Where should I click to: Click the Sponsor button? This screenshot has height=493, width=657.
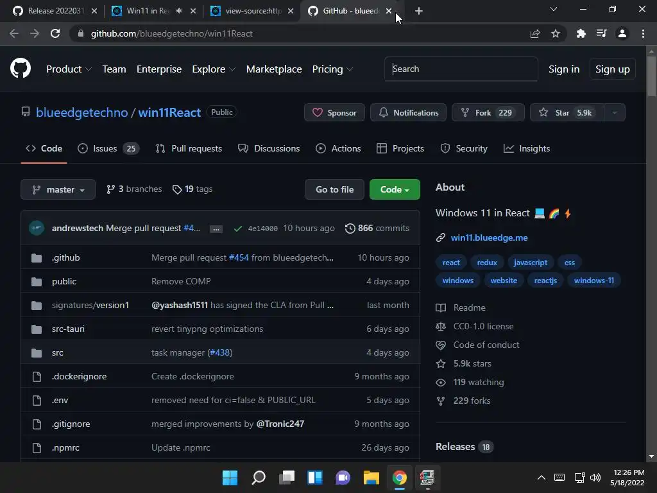click(334, 112)
